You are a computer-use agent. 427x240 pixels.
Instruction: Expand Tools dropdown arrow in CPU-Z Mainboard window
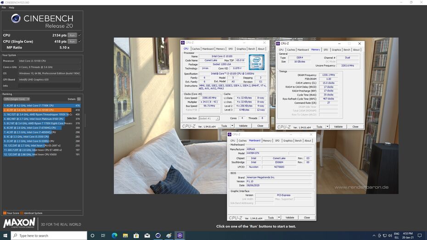click(279, 218)
